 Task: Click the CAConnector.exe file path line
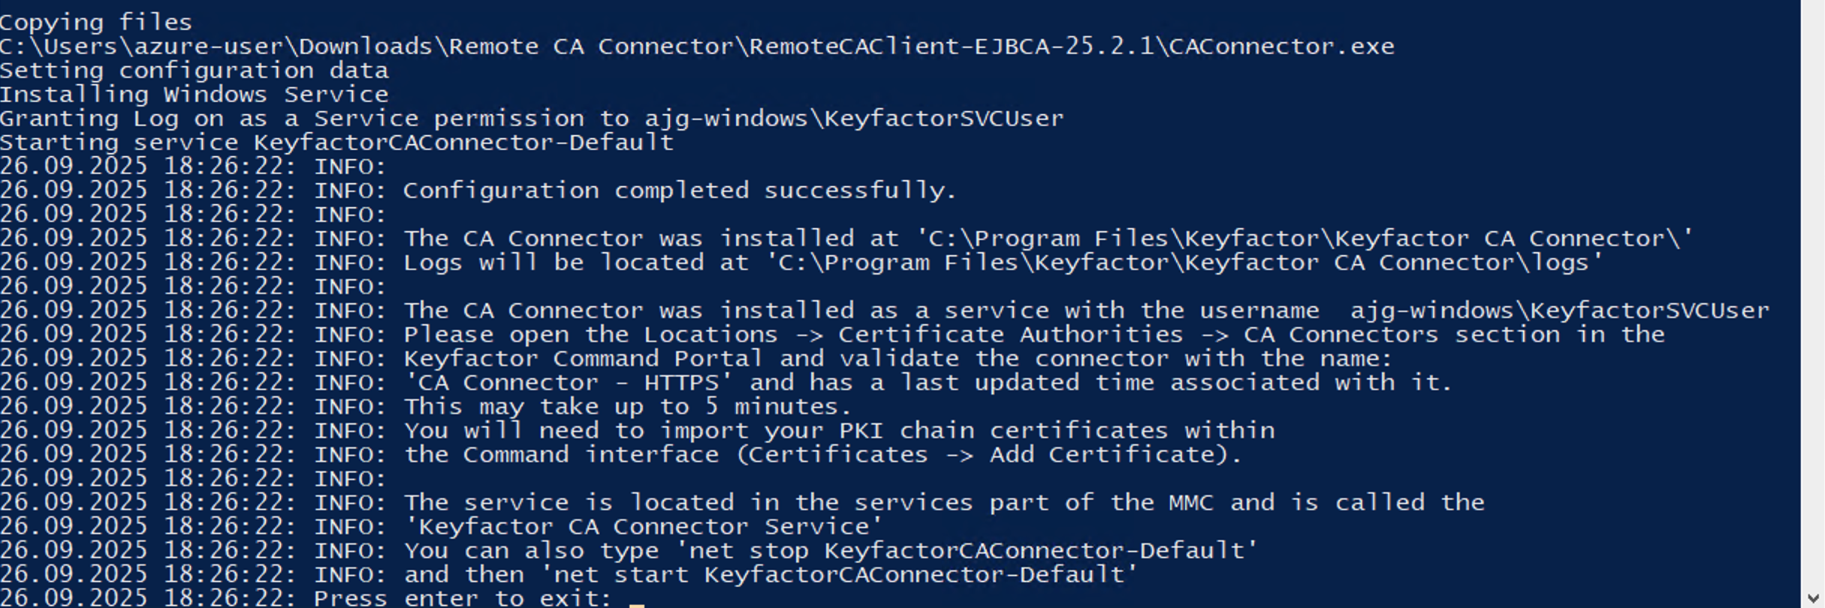(x=696, y=47)
